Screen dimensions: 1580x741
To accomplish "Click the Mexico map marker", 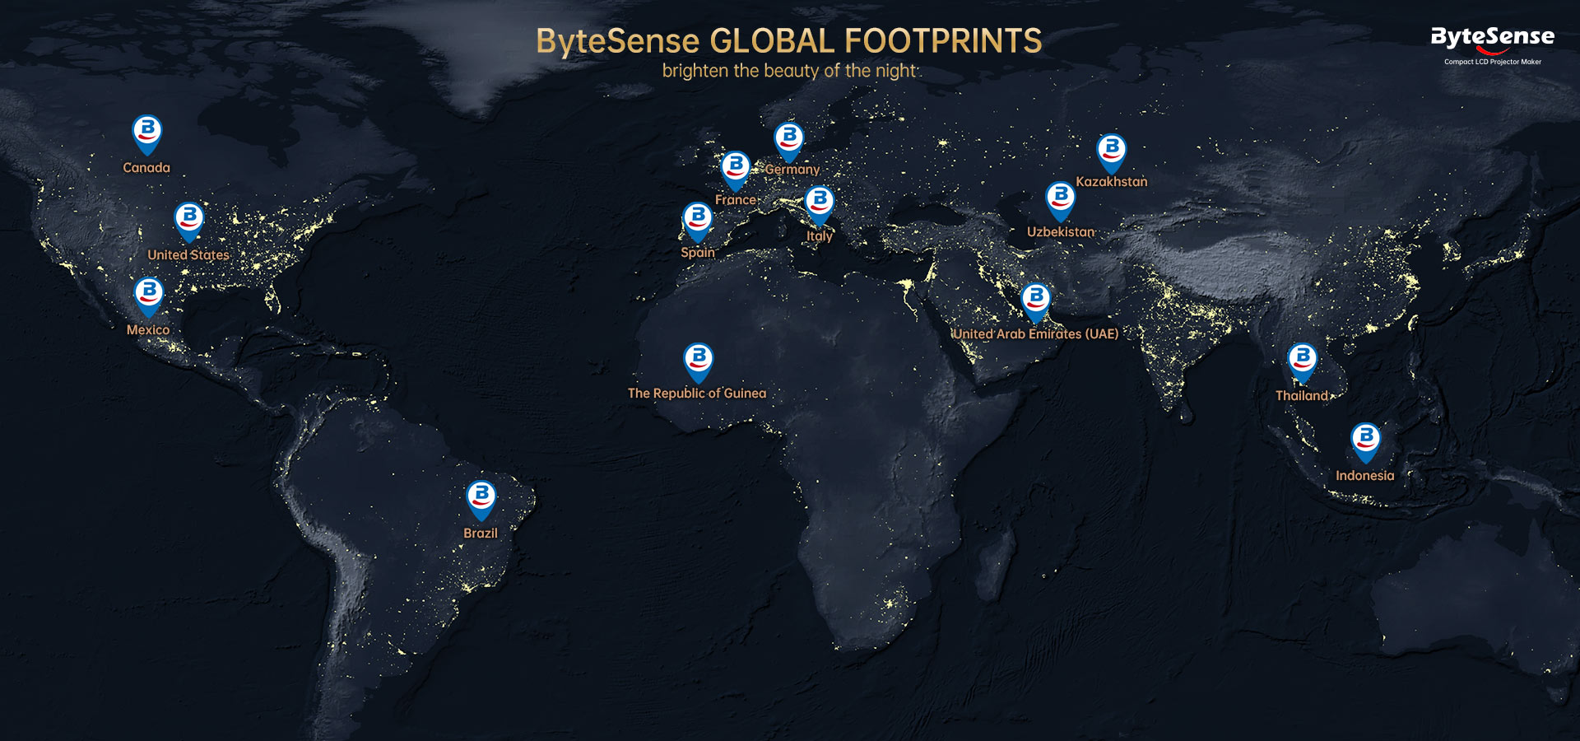I will click(149, 296).
